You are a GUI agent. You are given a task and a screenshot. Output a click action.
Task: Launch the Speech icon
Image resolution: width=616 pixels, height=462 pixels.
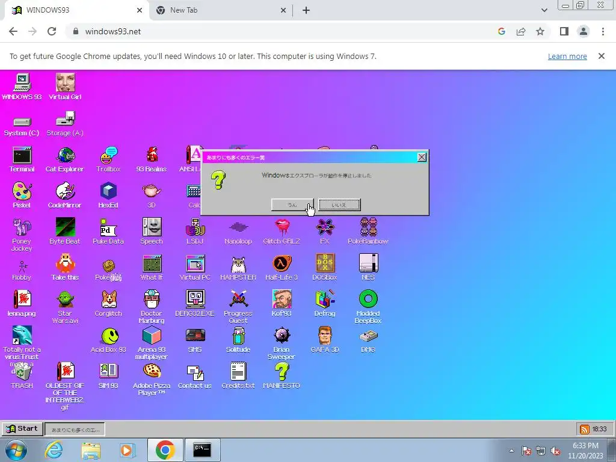(x=152, y=232)
